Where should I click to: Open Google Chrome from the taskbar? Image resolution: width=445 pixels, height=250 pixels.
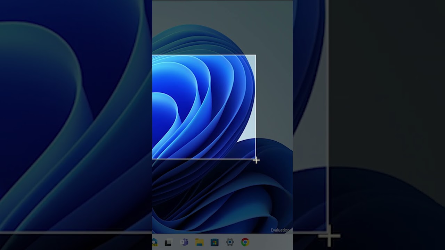(x=245, y=242)
